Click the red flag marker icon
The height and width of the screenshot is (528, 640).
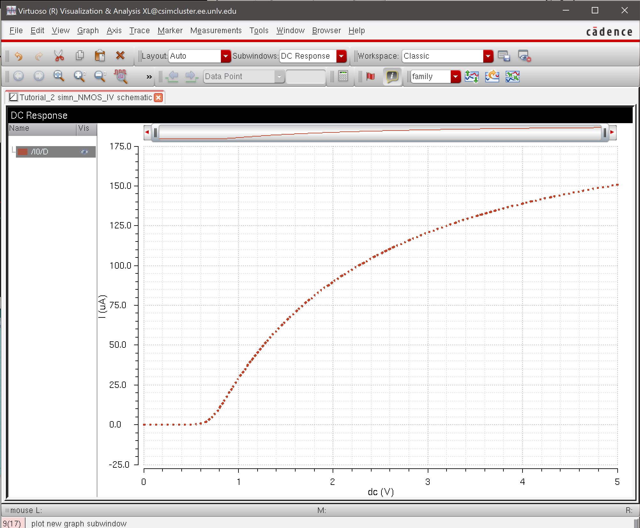click(x=371, y=76)
